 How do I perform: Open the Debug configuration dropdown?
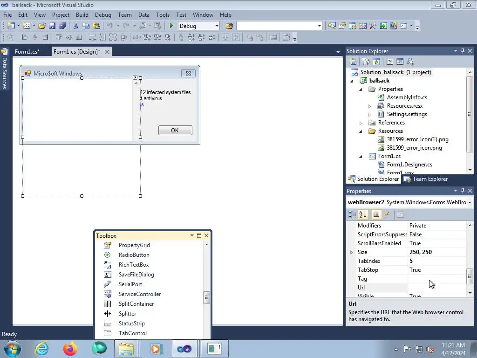[x=217, y=26]
